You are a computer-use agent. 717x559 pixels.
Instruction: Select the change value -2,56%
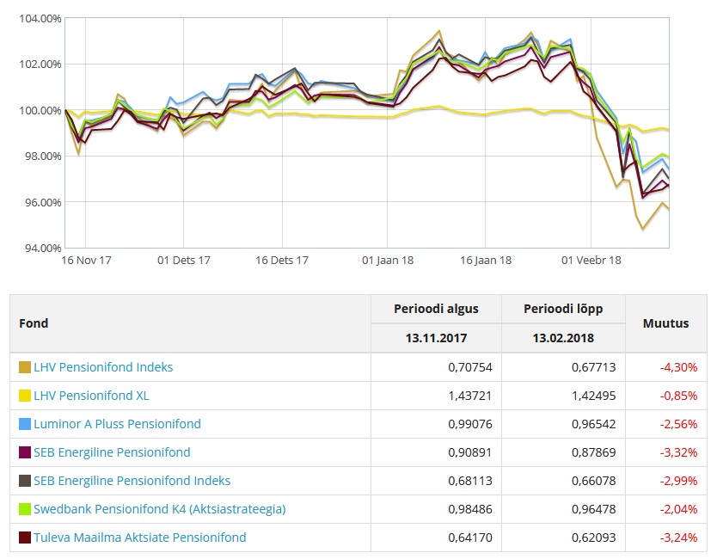tap(678, 424)
